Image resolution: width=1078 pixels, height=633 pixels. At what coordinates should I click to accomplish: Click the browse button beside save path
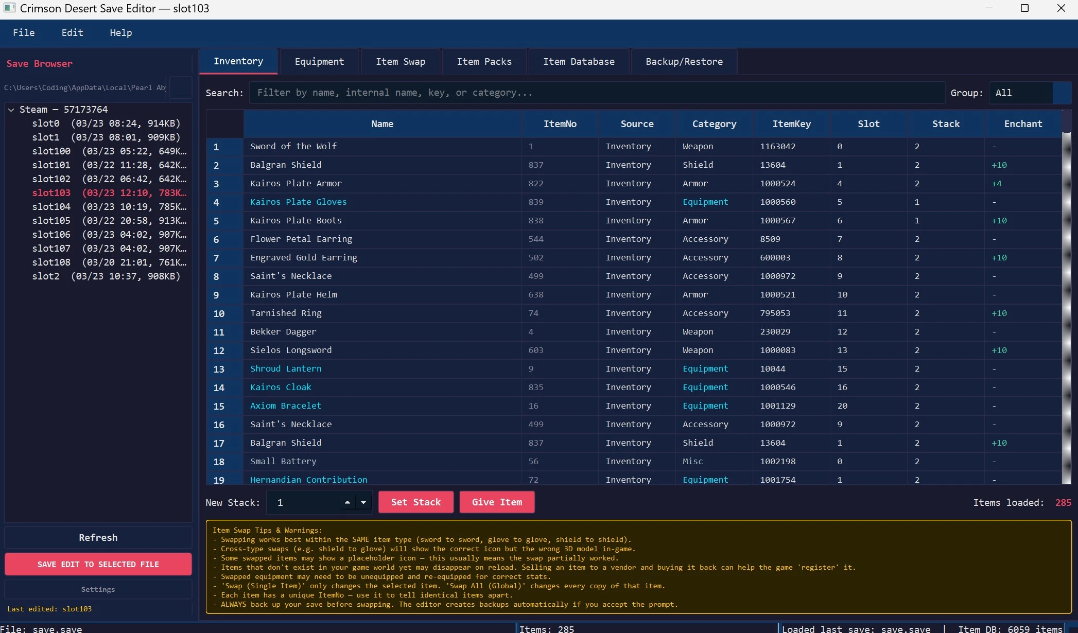[x=181, y=87]
